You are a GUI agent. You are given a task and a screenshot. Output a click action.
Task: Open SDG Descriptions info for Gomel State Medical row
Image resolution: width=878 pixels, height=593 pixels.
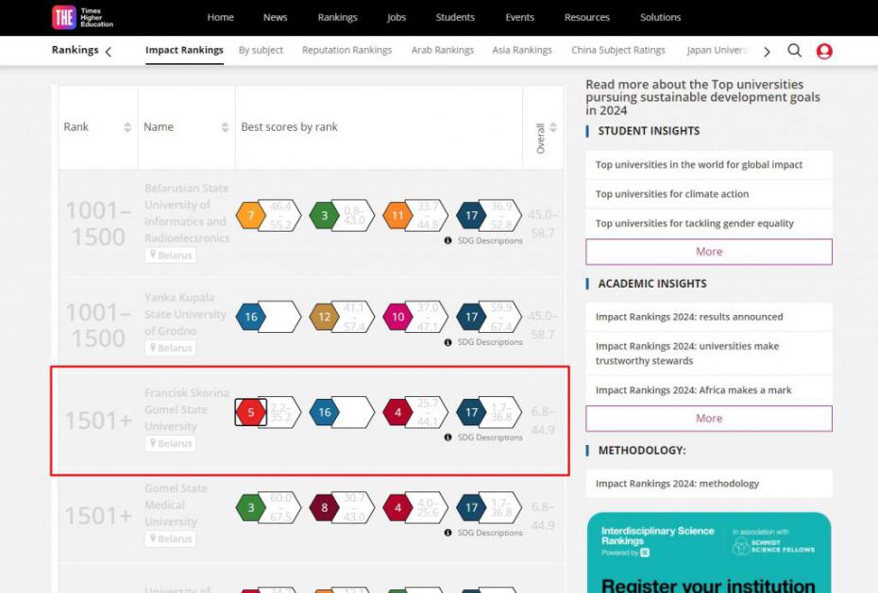pos(483,534)
